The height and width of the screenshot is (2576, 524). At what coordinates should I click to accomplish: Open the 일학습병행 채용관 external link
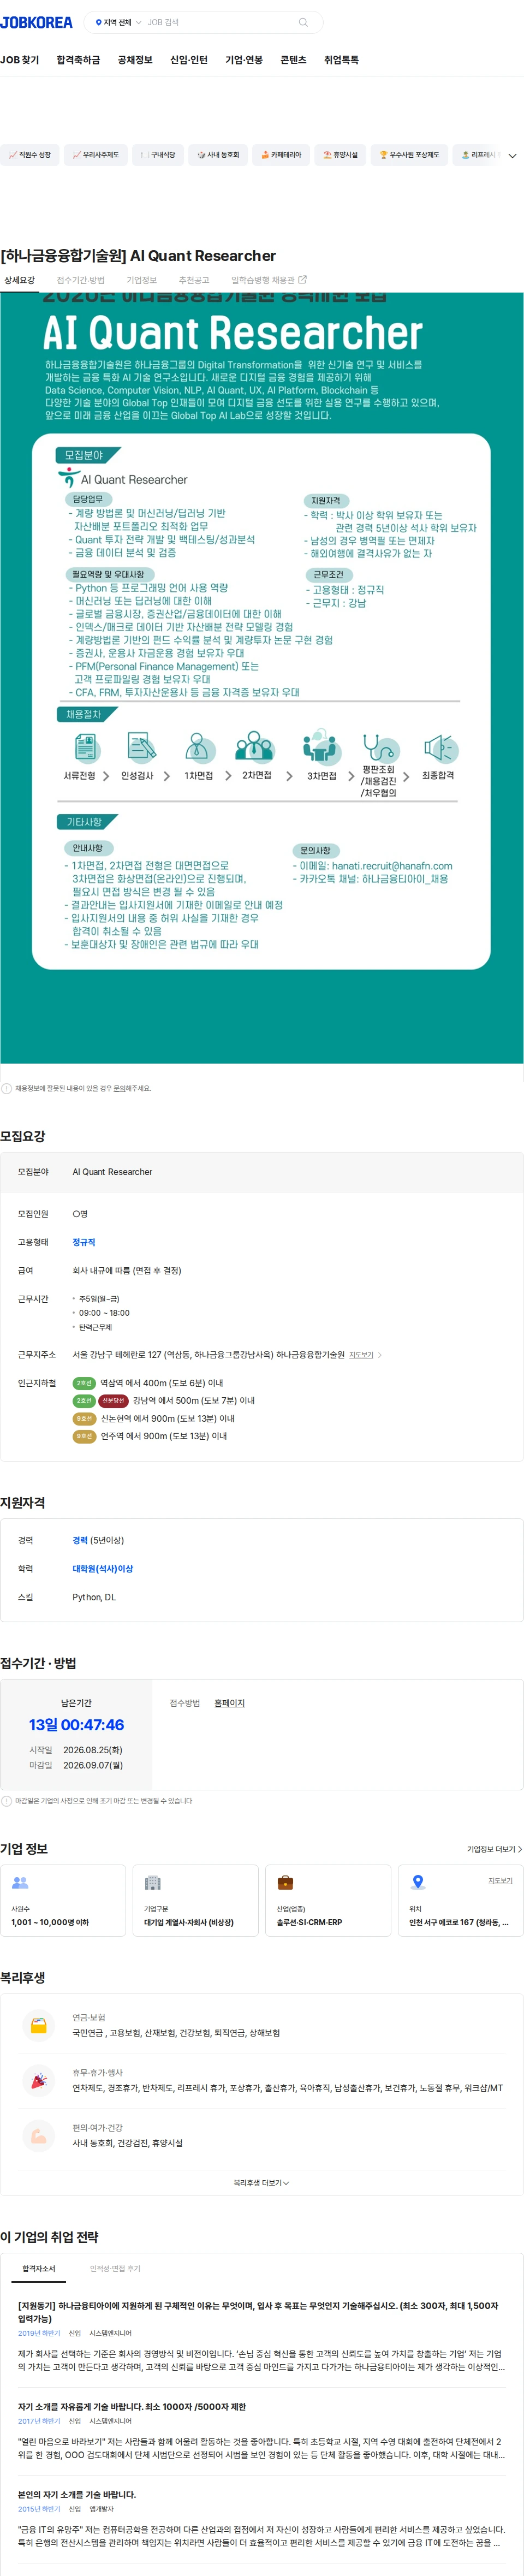point(269,280)
